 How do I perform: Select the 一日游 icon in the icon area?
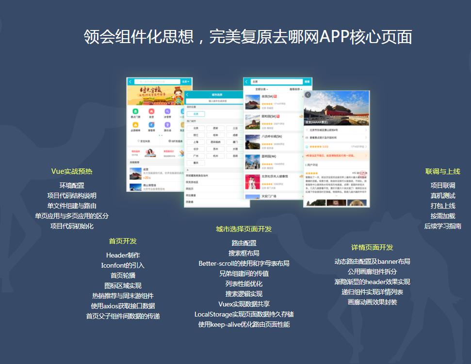coord(182,111)
